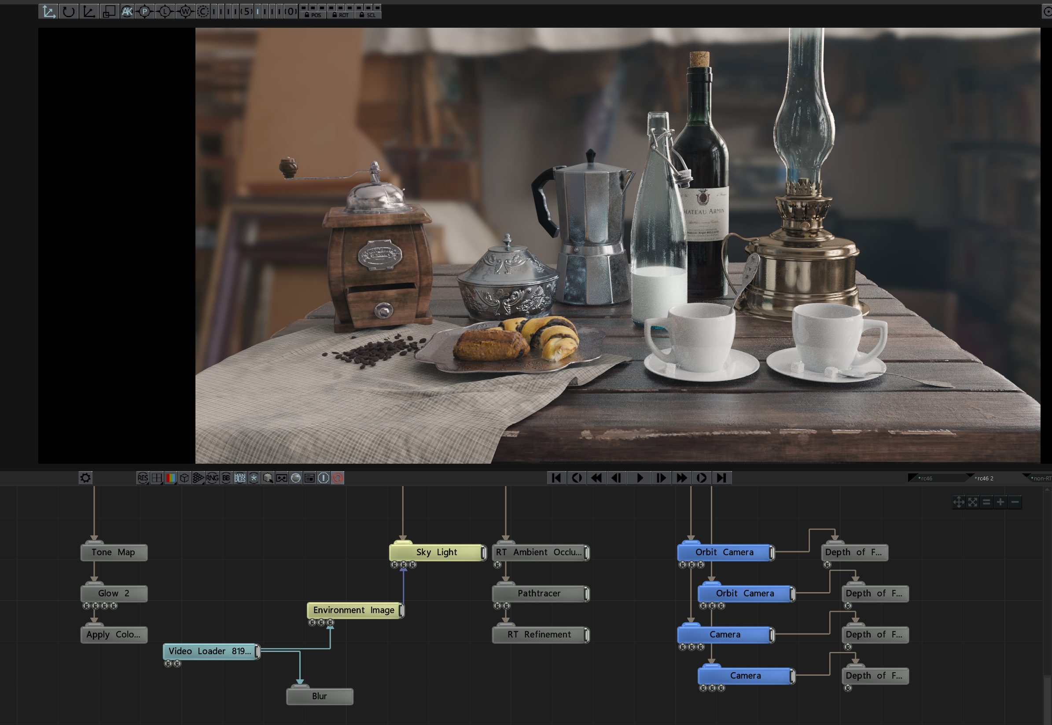Image resolution: width=1052 pixels, height=725 pixels.
Task: Open the viewport grid layout dropdown
Action: point(157,478)
